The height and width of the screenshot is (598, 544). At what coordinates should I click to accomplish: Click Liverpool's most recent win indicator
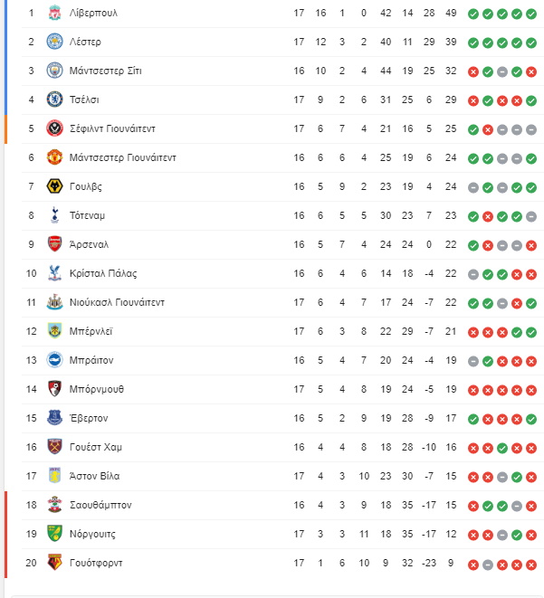(x=531, y=14)
